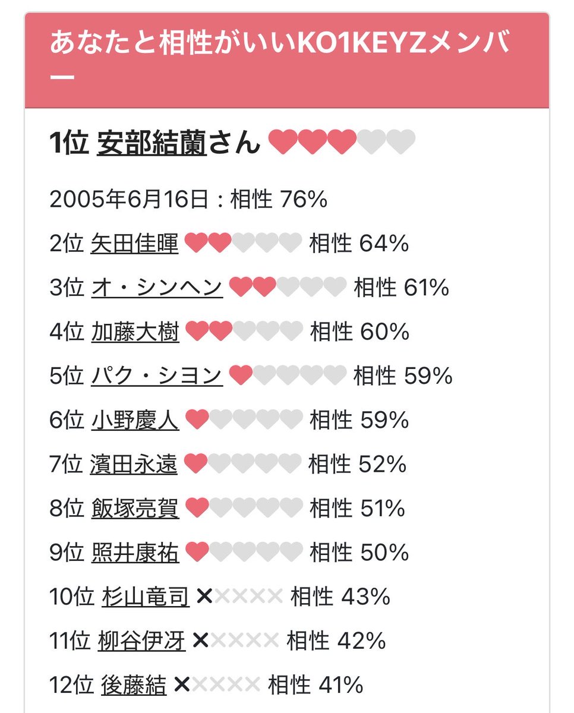
Task: Open the 矢田佳暉 member link
Action: click(134, 244)
